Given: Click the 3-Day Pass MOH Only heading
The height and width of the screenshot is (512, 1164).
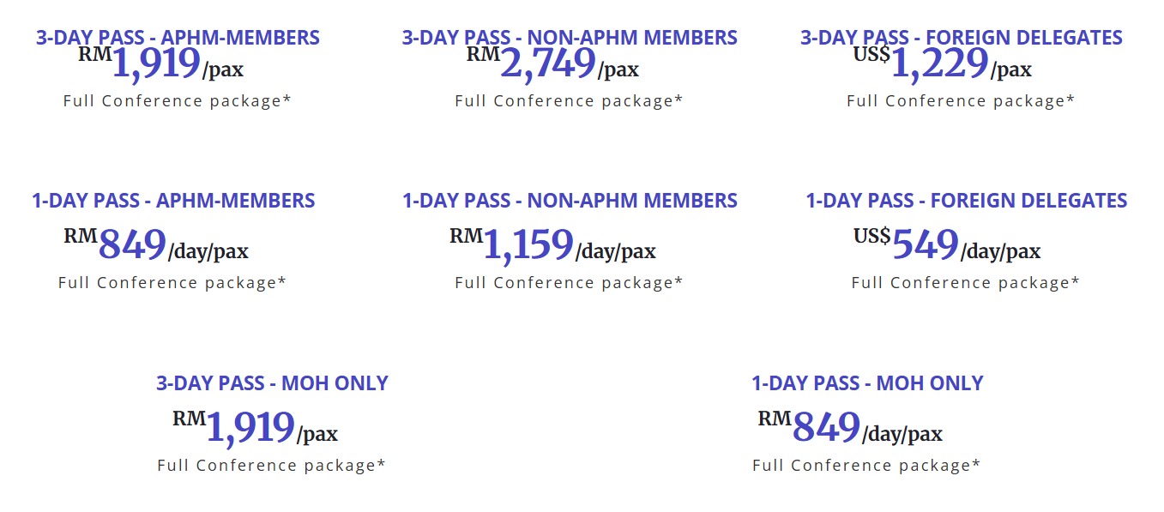Looking at the screenshot, I should (272, 383).
